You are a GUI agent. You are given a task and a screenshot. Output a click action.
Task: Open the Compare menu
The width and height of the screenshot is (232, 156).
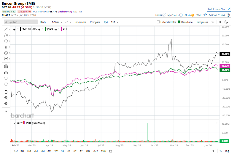[95, 22]
